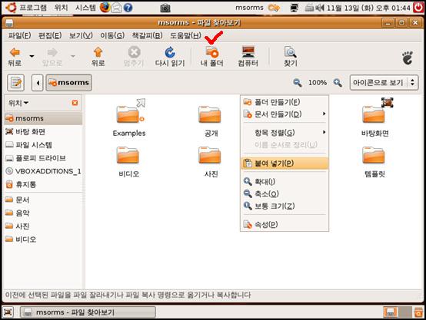The image size is (426, 320).
Task: Toggle text-based location entry button
Action: 15,82
